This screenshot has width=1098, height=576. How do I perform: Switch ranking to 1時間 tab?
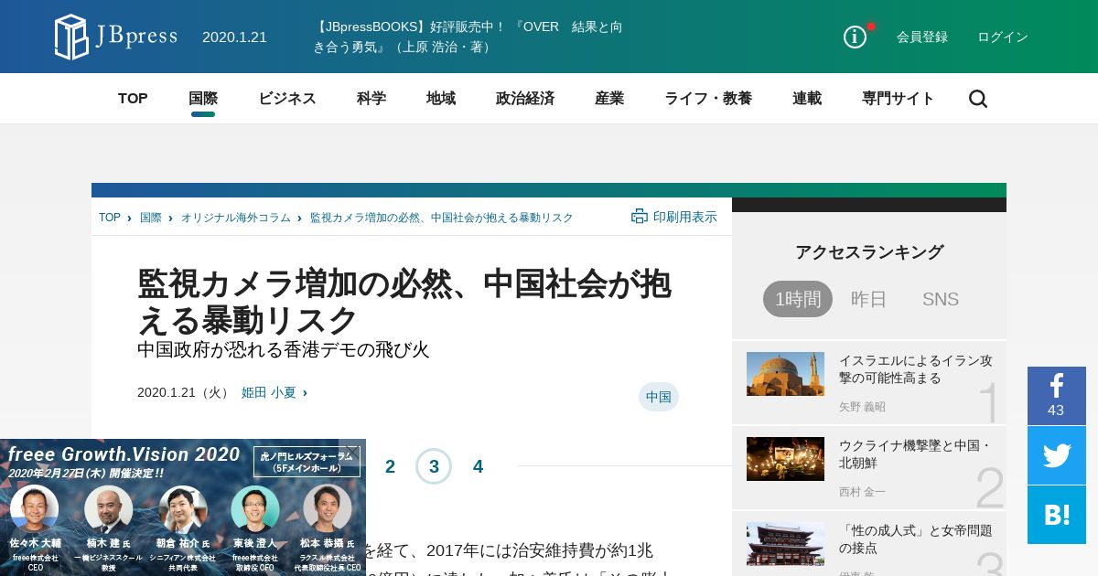pyautogui.click(x=798, y=299)
